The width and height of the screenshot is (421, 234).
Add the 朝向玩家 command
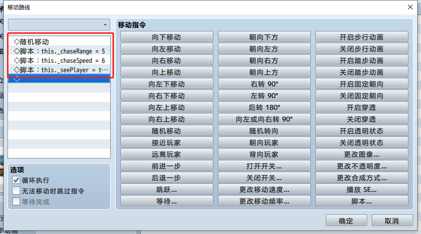click(x=264, y=143)
